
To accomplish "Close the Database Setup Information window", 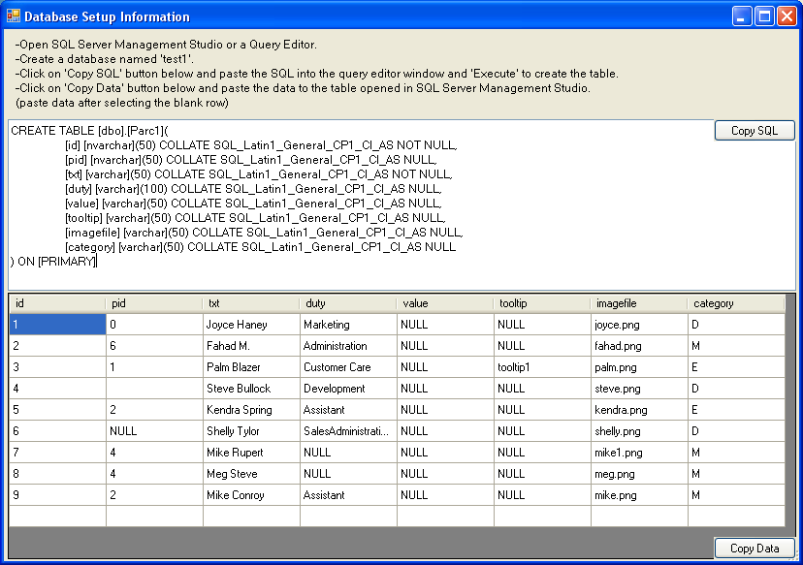I will 787,16.
